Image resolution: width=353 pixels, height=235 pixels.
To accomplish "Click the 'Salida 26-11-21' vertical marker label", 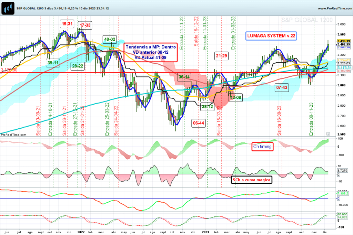I will (x=64, y=121).
